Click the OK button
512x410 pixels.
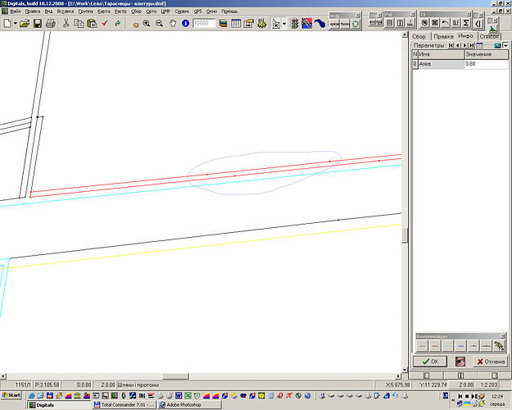[430, 362]
